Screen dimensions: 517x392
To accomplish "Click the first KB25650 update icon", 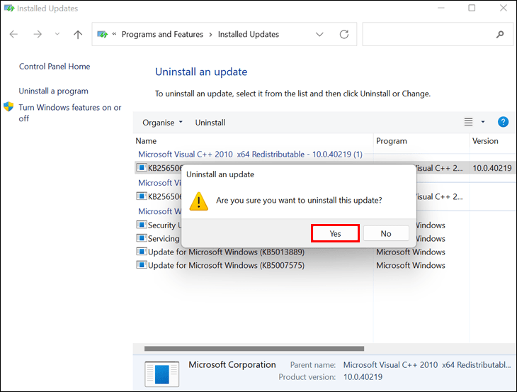I will coord(142,167).
